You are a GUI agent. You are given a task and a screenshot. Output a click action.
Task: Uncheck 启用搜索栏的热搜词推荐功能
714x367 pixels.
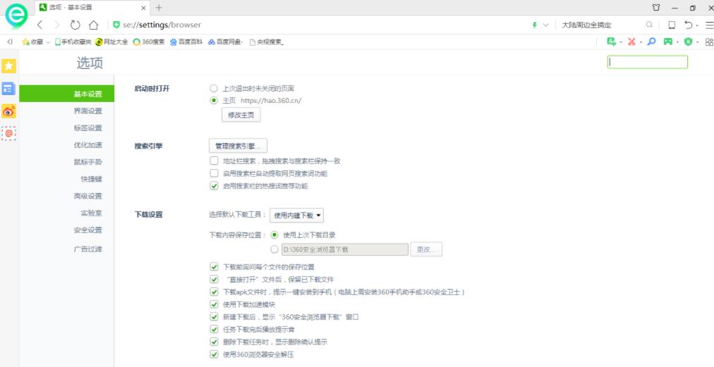pyautogui.click(x=214, y=185)
